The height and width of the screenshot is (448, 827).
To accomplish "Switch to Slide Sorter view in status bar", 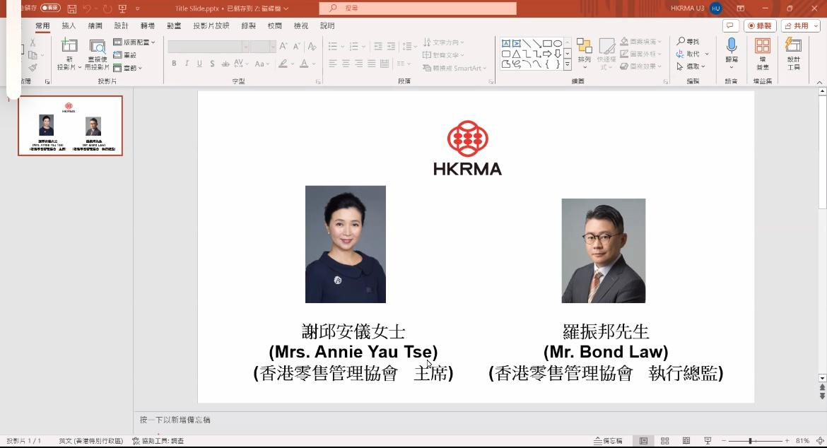I will tap(664, 441).
